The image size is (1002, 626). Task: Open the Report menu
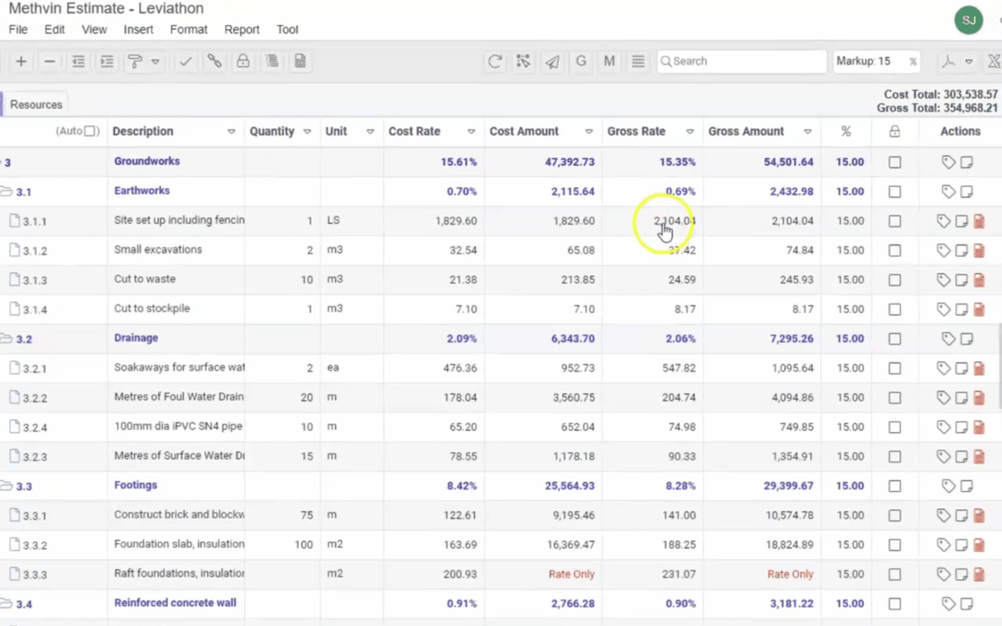click(242, 30)
